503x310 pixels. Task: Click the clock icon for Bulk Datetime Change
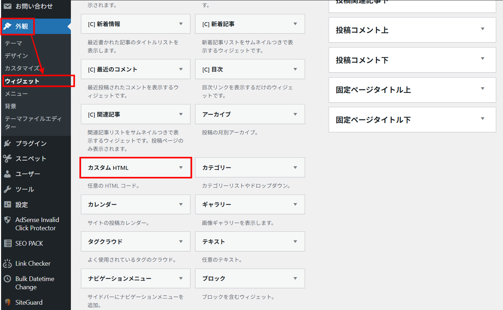point(7,279)
